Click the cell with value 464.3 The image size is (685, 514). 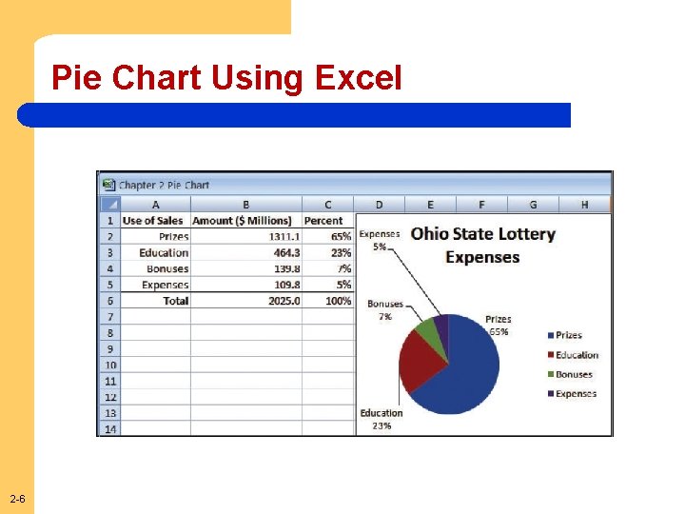(x=246, y=252)
